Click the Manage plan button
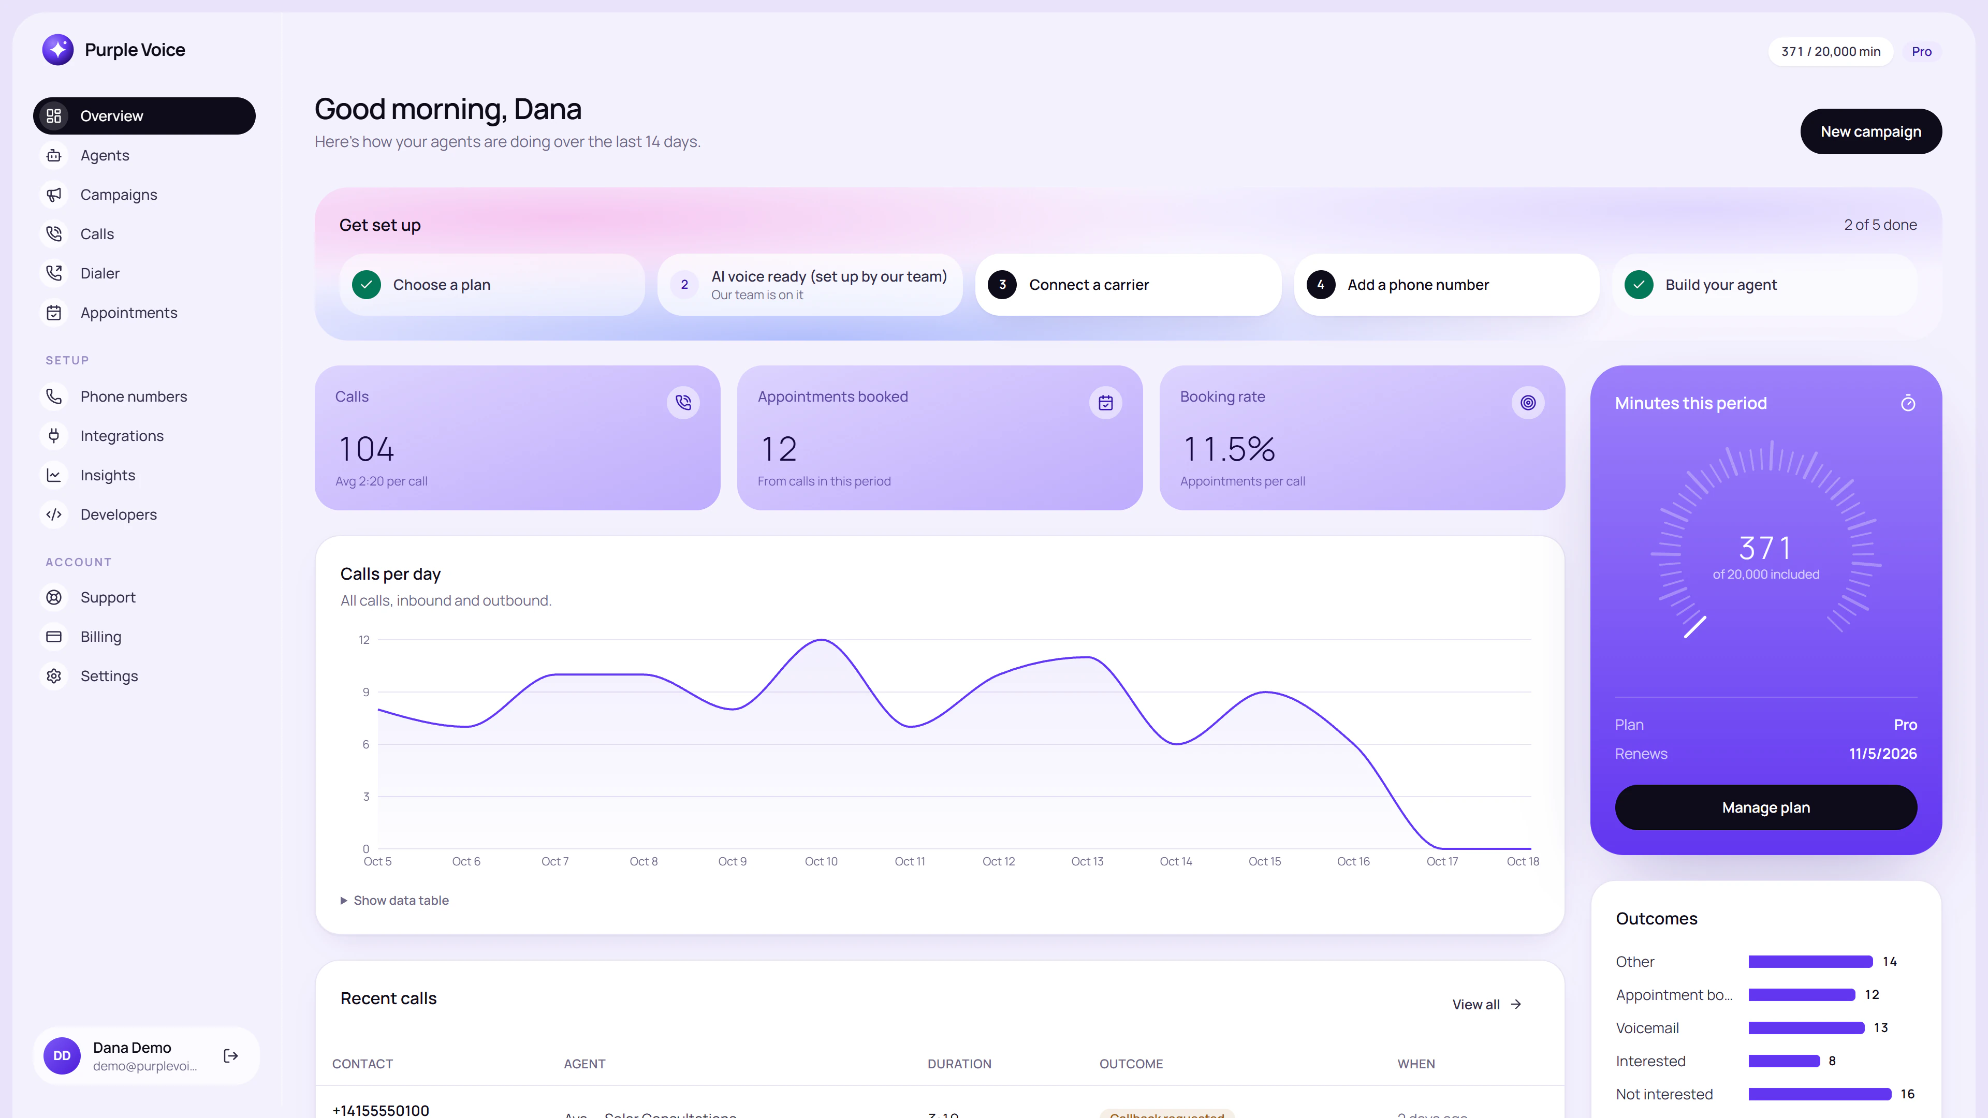 tap(1766, 807)
